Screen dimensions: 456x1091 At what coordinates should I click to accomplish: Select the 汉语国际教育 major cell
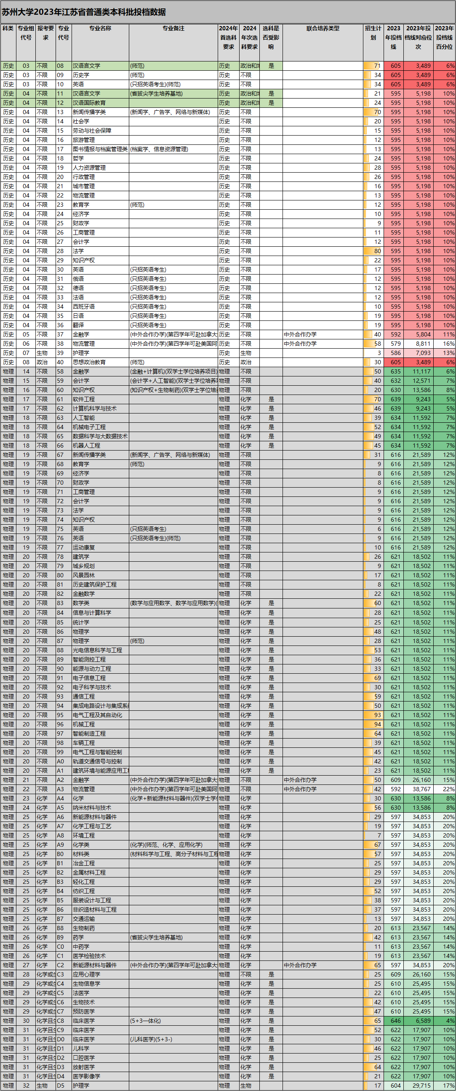[89, 103]
